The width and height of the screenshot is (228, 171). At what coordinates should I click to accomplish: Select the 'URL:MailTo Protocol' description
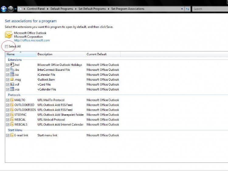51,100
